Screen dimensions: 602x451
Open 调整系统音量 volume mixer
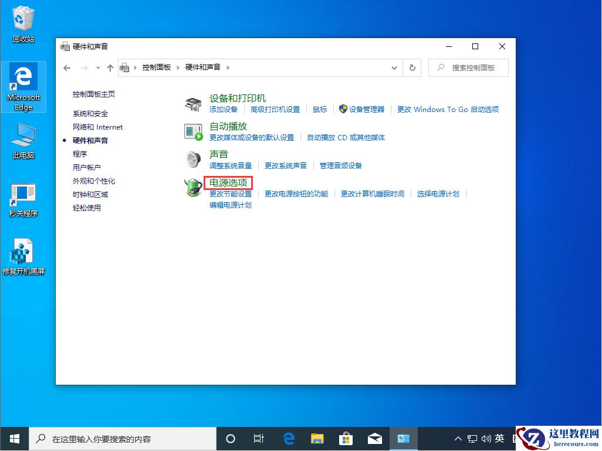[231, 165]
